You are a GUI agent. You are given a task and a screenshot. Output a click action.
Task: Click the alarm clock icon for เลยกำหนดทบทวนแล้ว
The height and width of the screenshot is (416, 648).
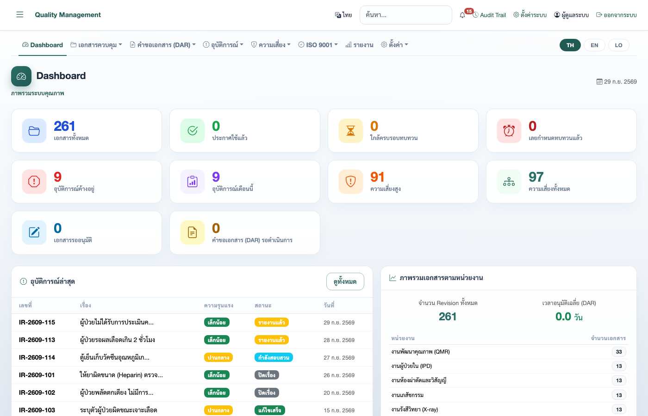point(509,131)
